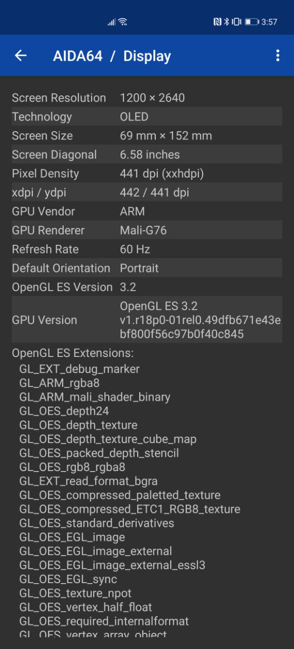Select the OpenGL ES Version row
This screenshot has width=294, height=649.
[147, 287]
